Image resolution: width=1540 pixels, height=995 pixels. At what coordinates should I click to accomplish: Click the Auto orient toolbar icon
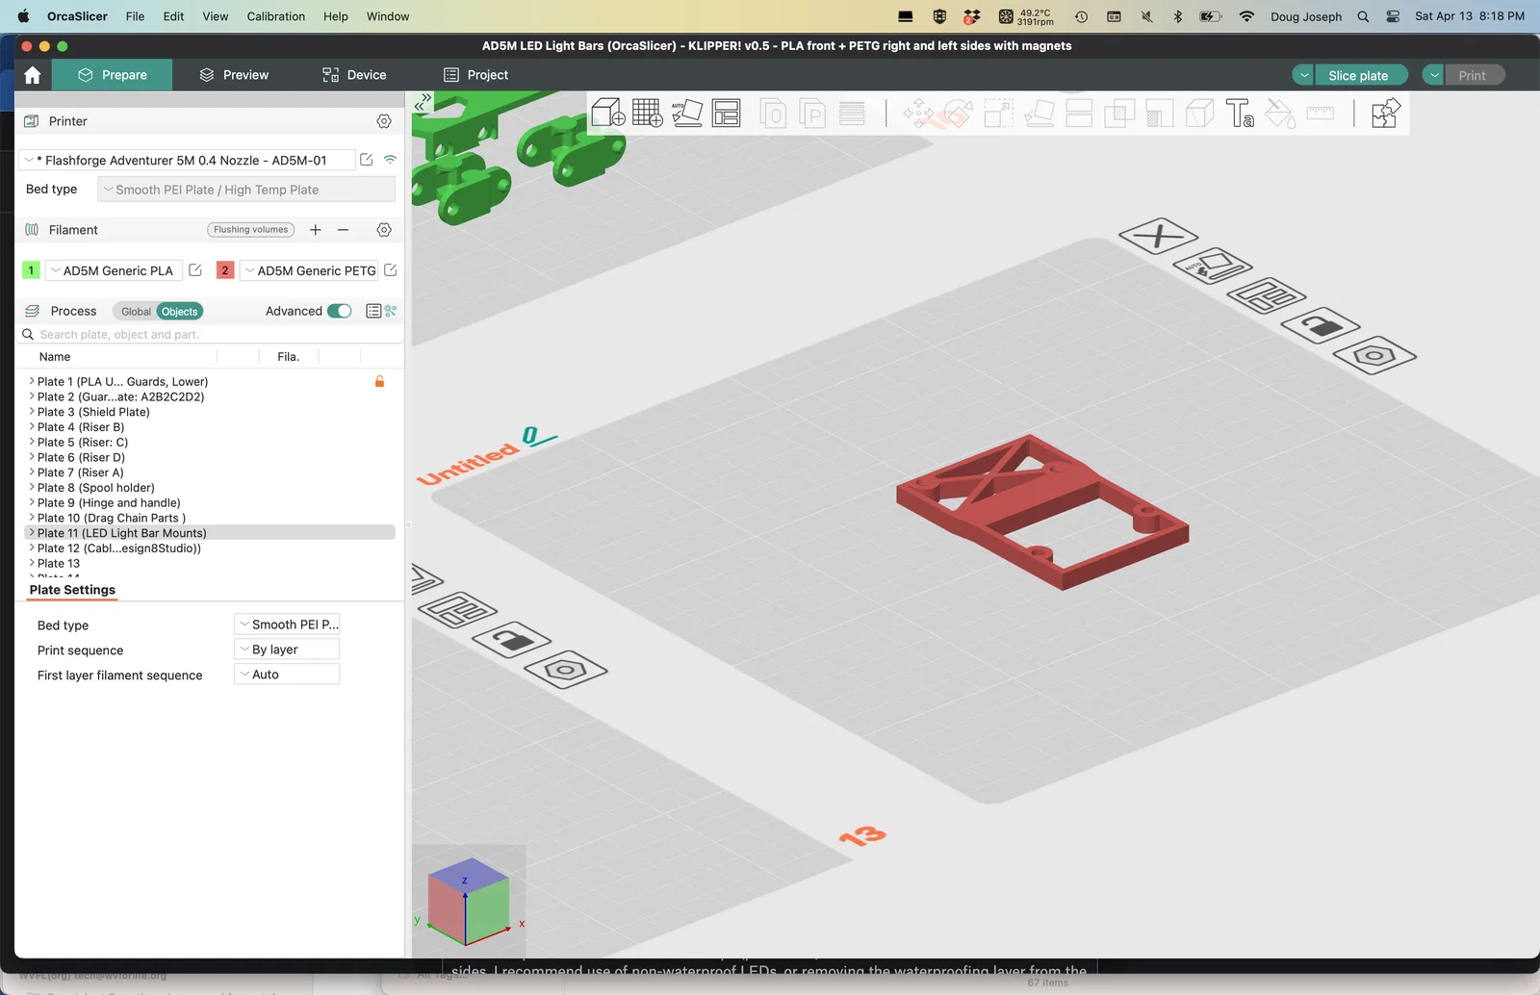(687, 113)
